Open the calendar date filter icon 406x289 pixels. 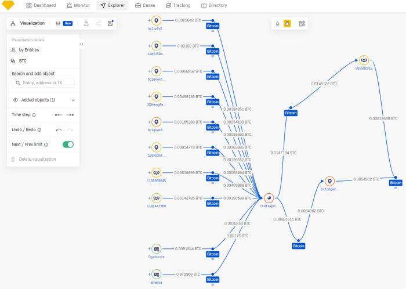click(x=302, y=24)
